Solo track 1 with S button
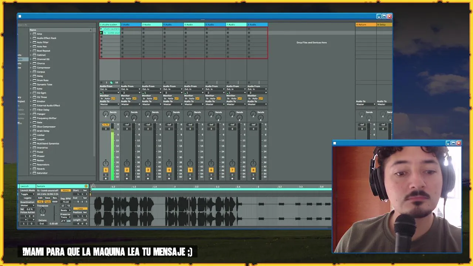The height and width of the screenshot is (266, 473). (x=106, y=175)
